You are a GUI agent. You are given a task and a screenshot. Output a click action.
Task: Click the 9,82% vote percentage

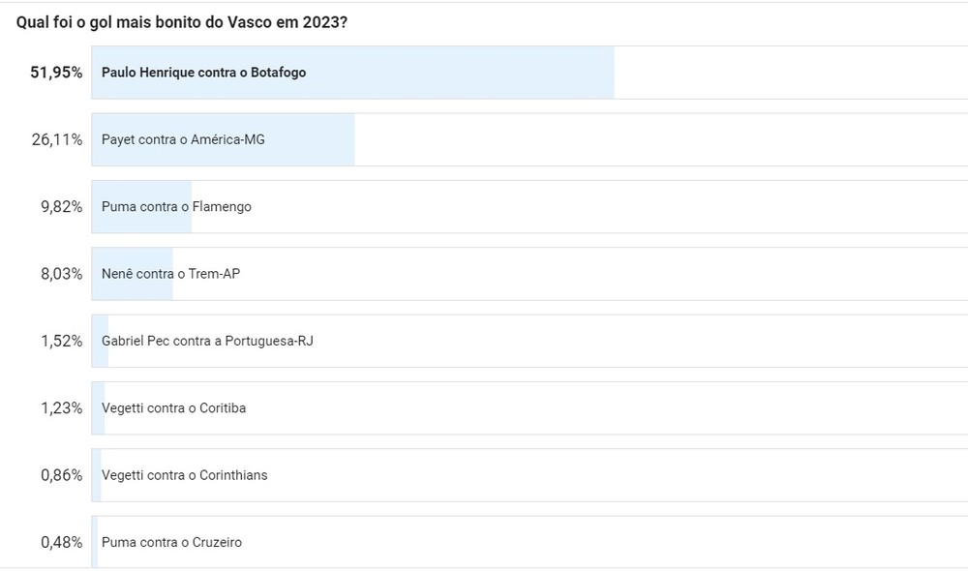tap(61, 207)
